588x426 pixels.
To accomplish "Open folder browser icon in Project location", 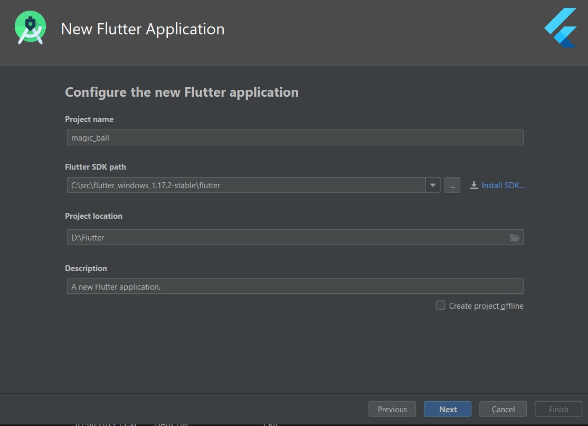I will 515,237.
